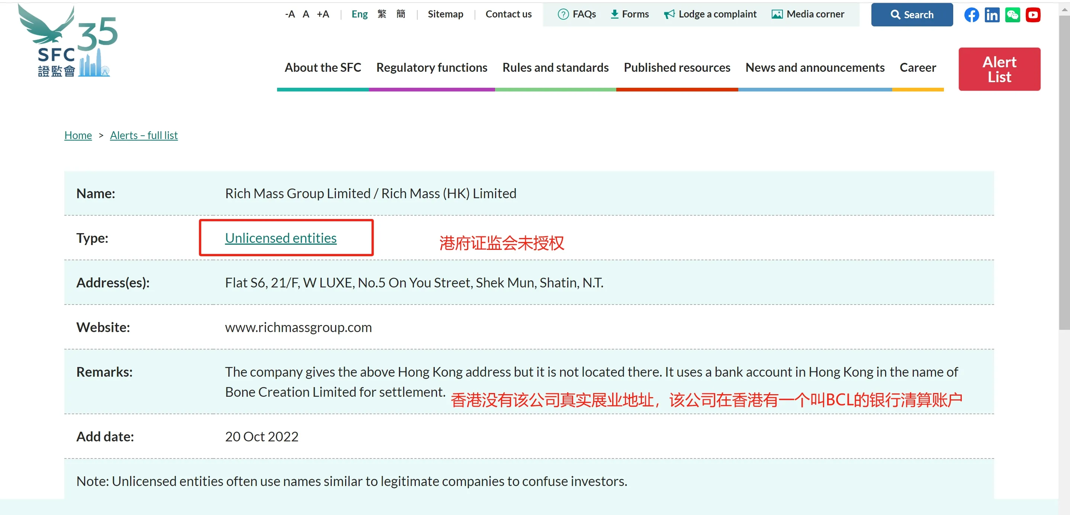Click the Unlicensed entities link
Viewport: 1070px width, 515px height.
[281, 238]
